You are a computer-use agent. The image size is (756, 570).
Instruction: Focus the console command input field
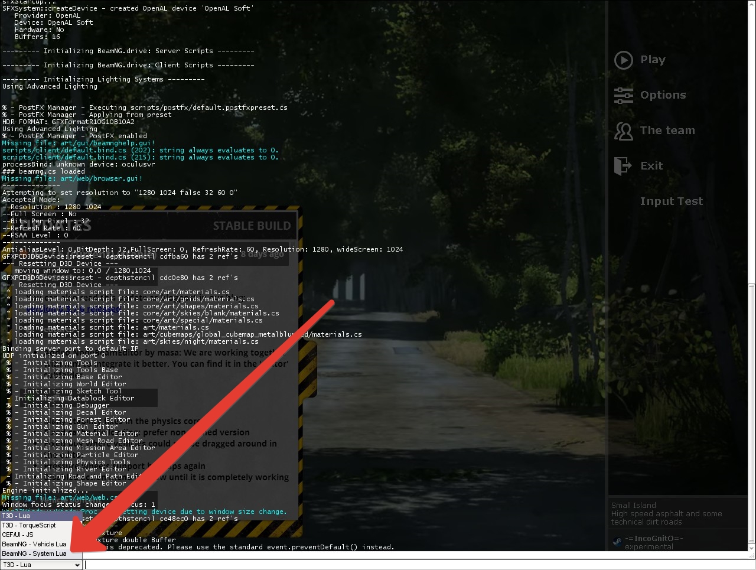coord(419,565)
